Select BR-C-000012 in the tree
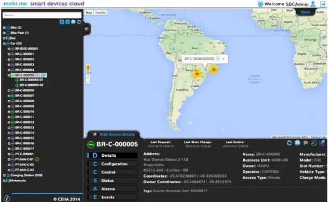 point(24,122)
